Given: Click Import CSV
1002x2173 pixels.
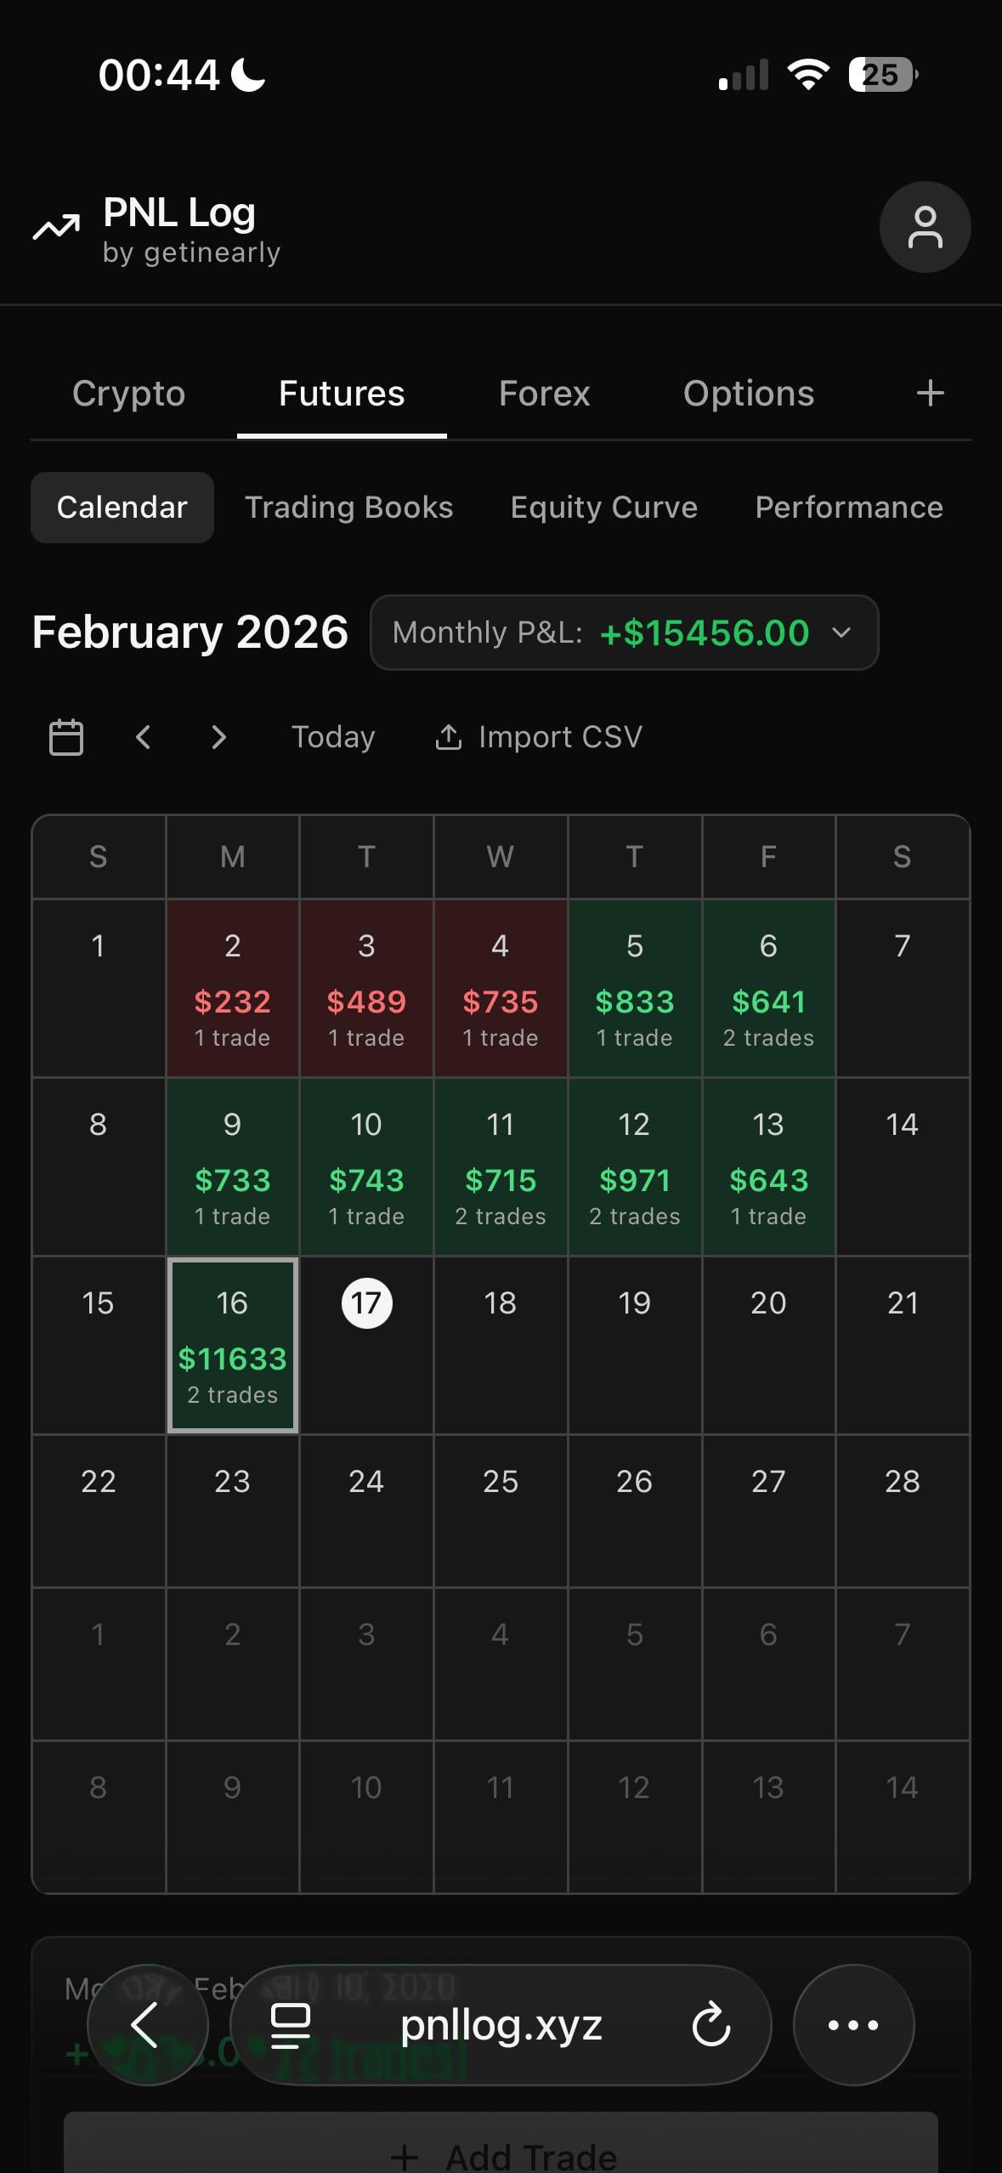Looking at the screenshot, I should [x=539, y=737].
